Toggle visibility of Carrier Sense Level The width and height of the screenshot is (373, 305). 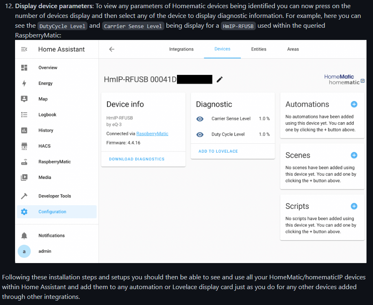199,119
